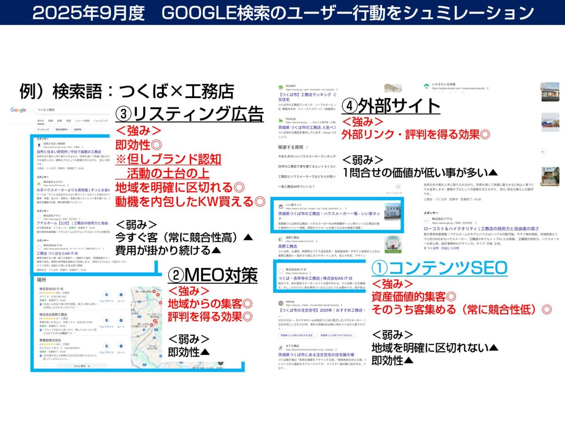Select the 動画 search tab
Screen dimensions: 565x424
(50, 121)
